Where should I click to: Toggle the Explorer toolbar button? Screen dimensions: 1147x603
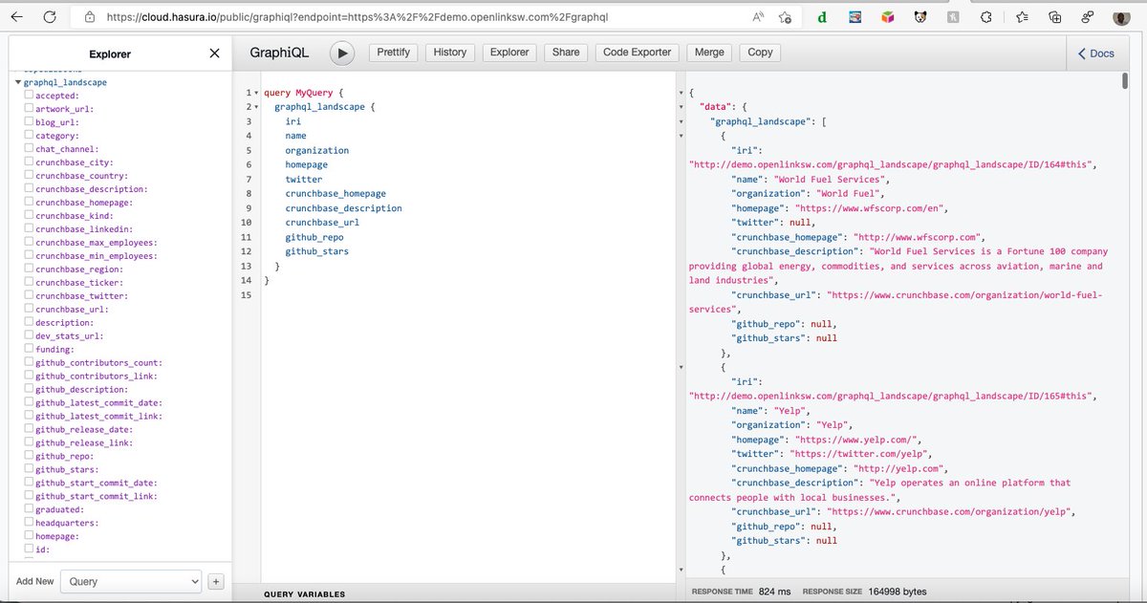point(509,53)
